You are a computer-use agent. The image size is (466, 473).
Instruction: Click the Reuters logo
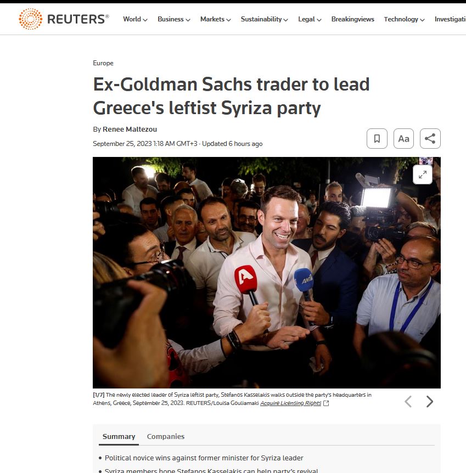click(64, 19)
